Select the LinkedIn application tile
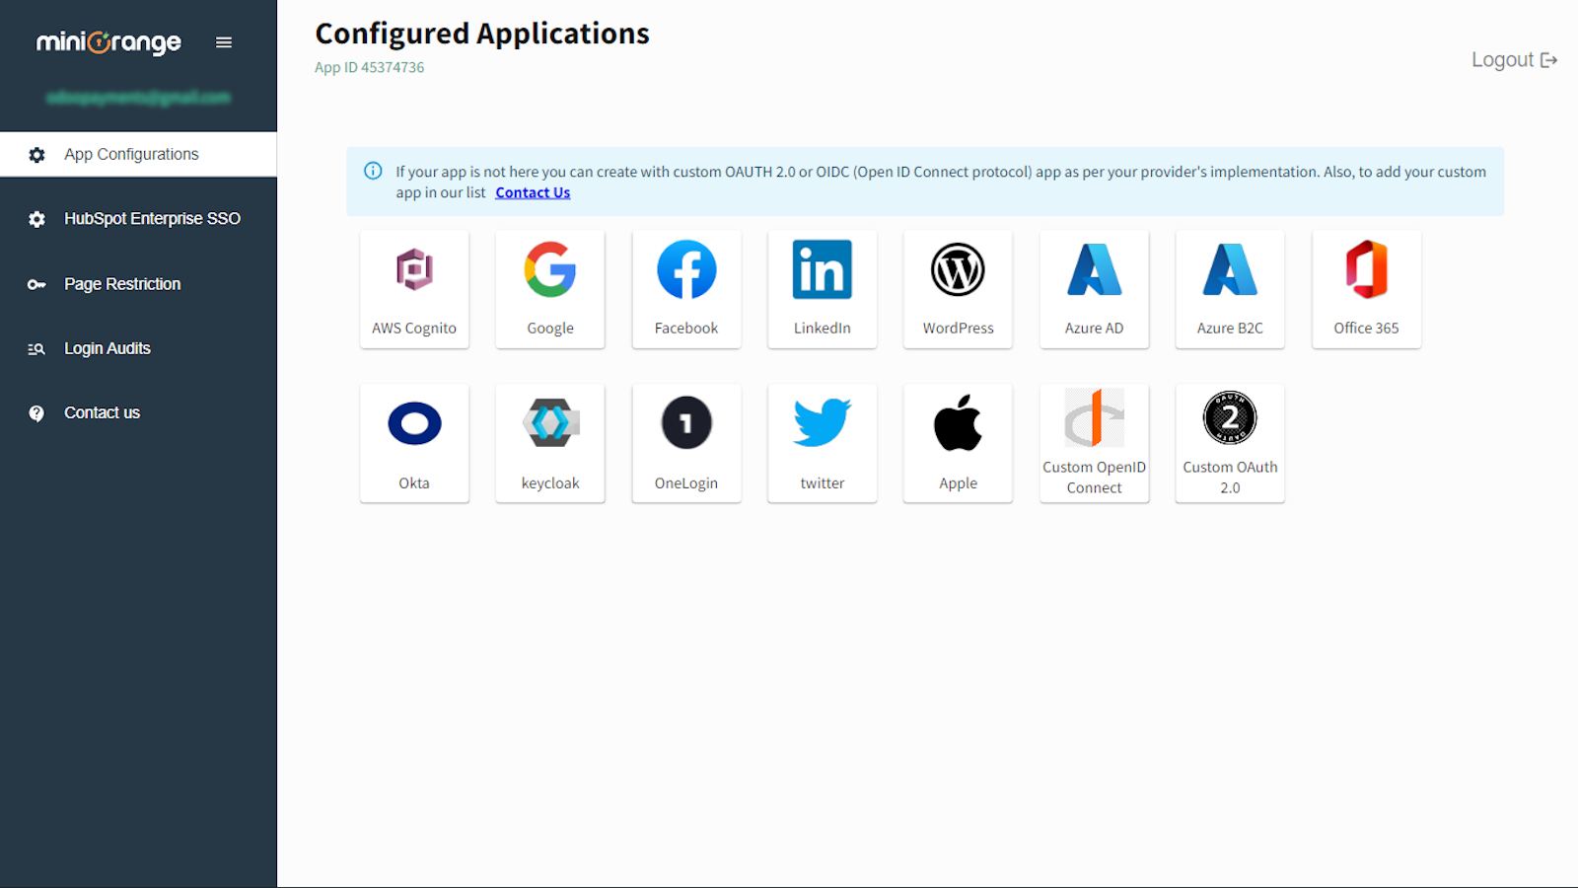 coord(822,289)
